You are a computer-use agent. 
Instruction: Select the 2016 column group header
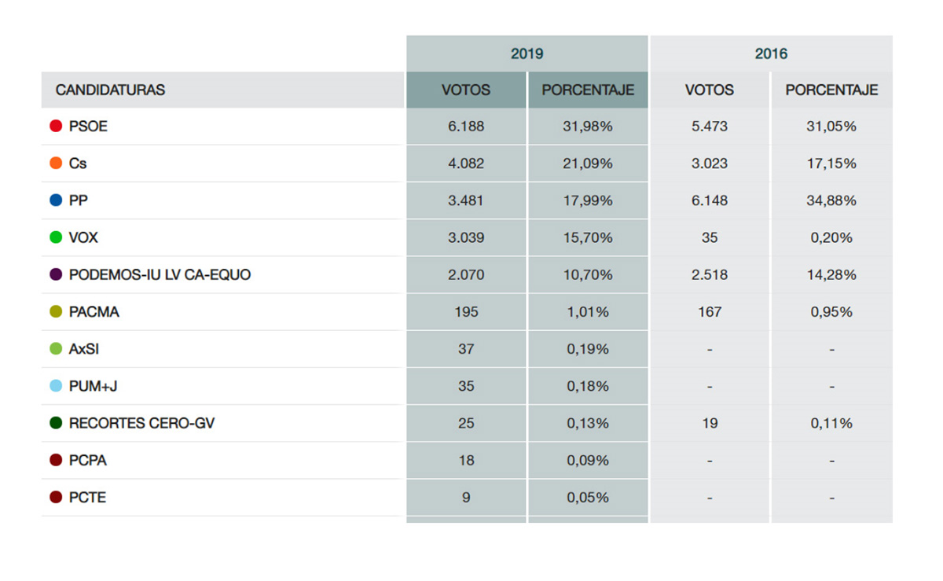[x=772, y=53]
